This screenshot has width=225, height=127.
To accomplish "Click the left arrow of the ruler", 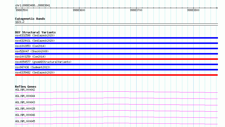I will click(x=16, y=8).
